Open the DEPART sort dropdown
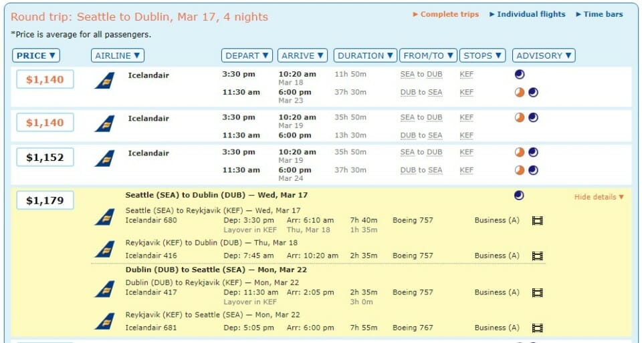 247,55
